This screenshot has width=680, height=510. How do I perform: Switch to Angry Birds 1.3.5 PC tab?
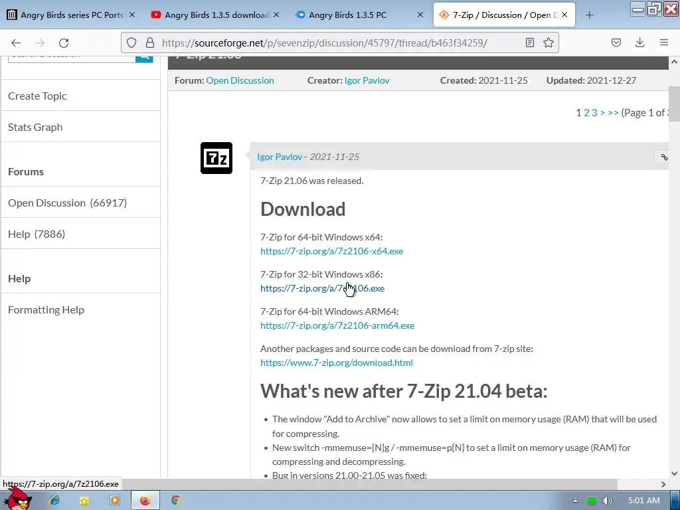pyautogui.click(x=359, y=15)
